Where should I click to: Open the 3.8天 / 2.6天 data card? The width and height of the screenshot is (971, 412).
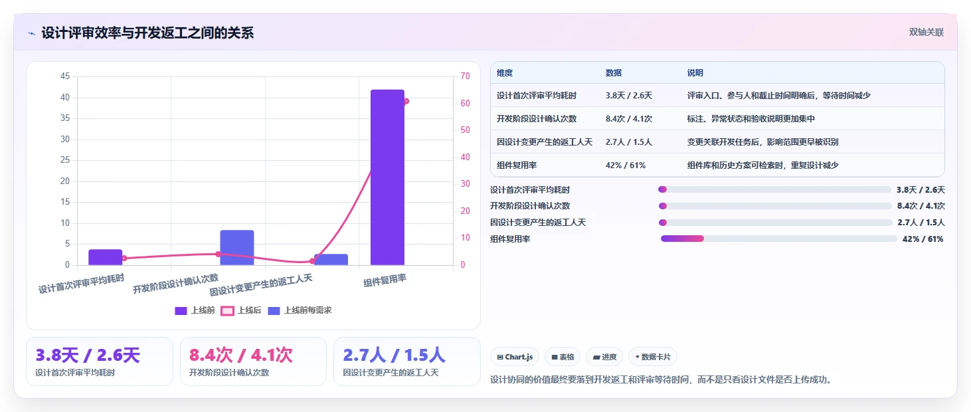(x=100, y=361)
